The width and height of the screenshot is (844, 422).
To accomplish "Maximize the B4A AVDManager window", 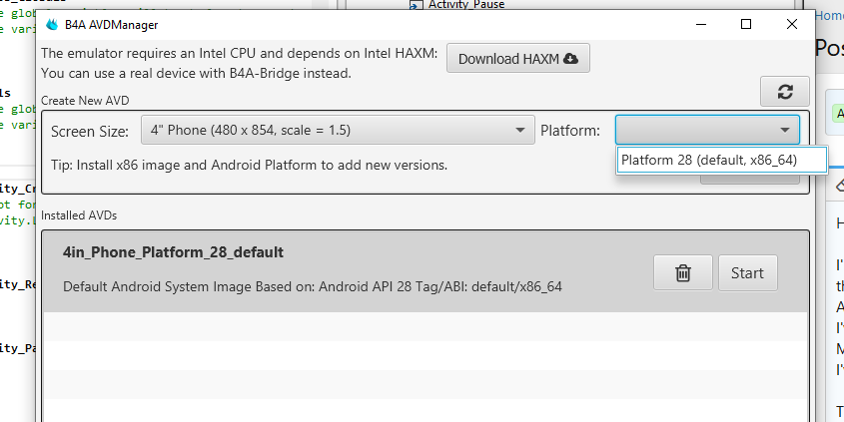I will tap(745, 24).
